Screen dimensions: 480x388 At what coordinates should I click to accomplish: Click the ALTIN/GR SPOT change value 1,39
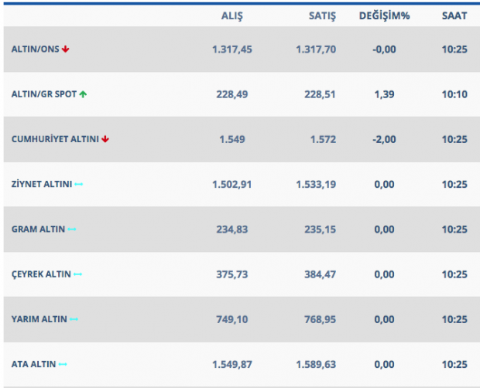(384, 94)
